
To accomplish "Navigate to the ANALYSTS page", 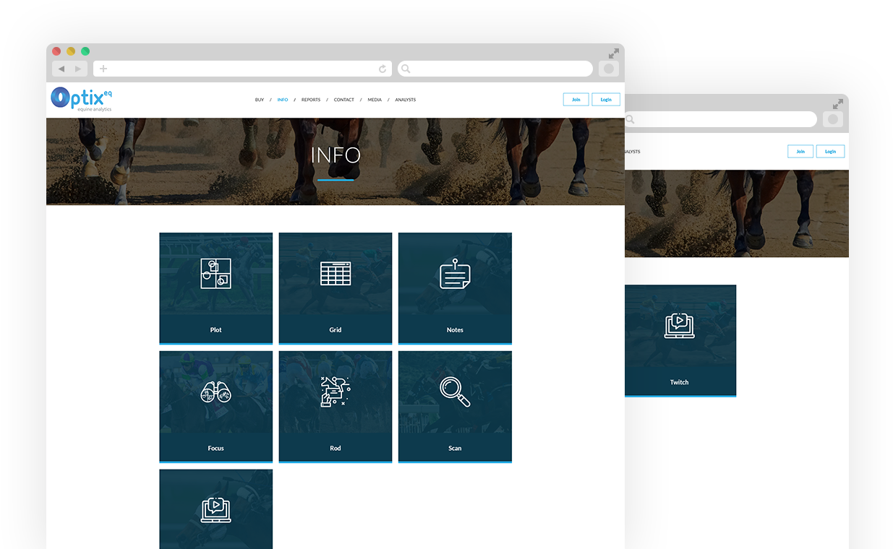I will click(406, 100).
